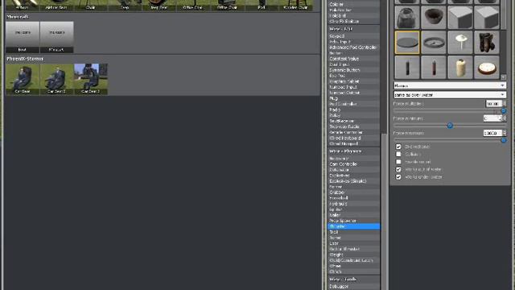This screenshot has height=290, width=515.
Task: Select the dark bowl model
Action: coord(434,17)
